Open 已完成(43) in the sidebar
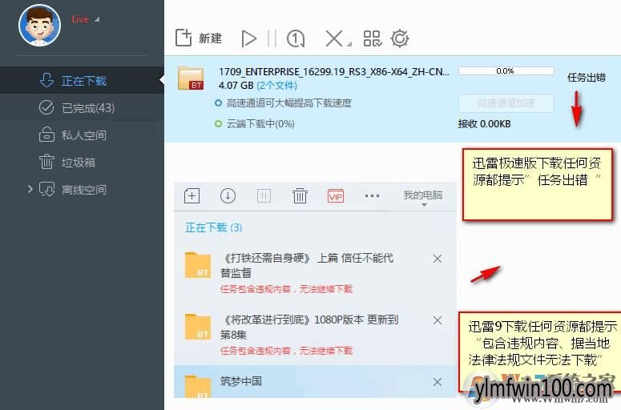Image resolution: width=621 pixels, height=410 pixels. (x=82, y=107)
